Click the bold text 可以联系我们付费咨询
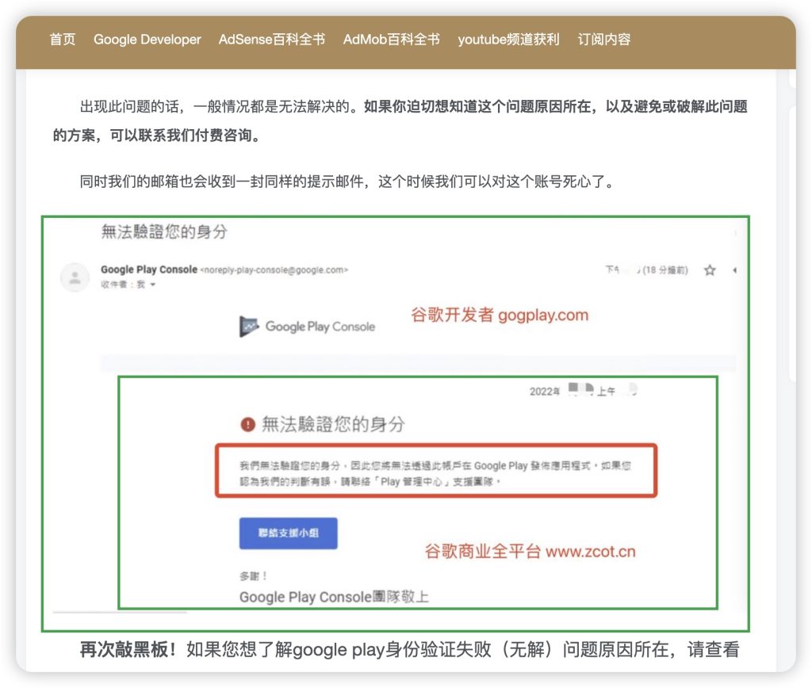The width and height of the screenshot is (812, 688). coord(180,135)
